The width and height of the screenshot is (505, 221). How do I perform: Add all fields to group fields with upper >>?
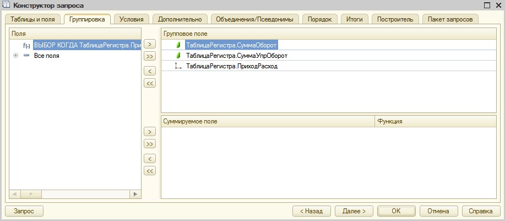(149, 56)
